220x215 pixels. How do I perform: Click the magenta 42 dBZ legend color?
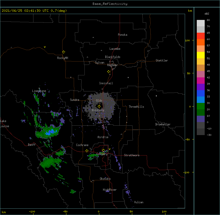pos(201,80)
